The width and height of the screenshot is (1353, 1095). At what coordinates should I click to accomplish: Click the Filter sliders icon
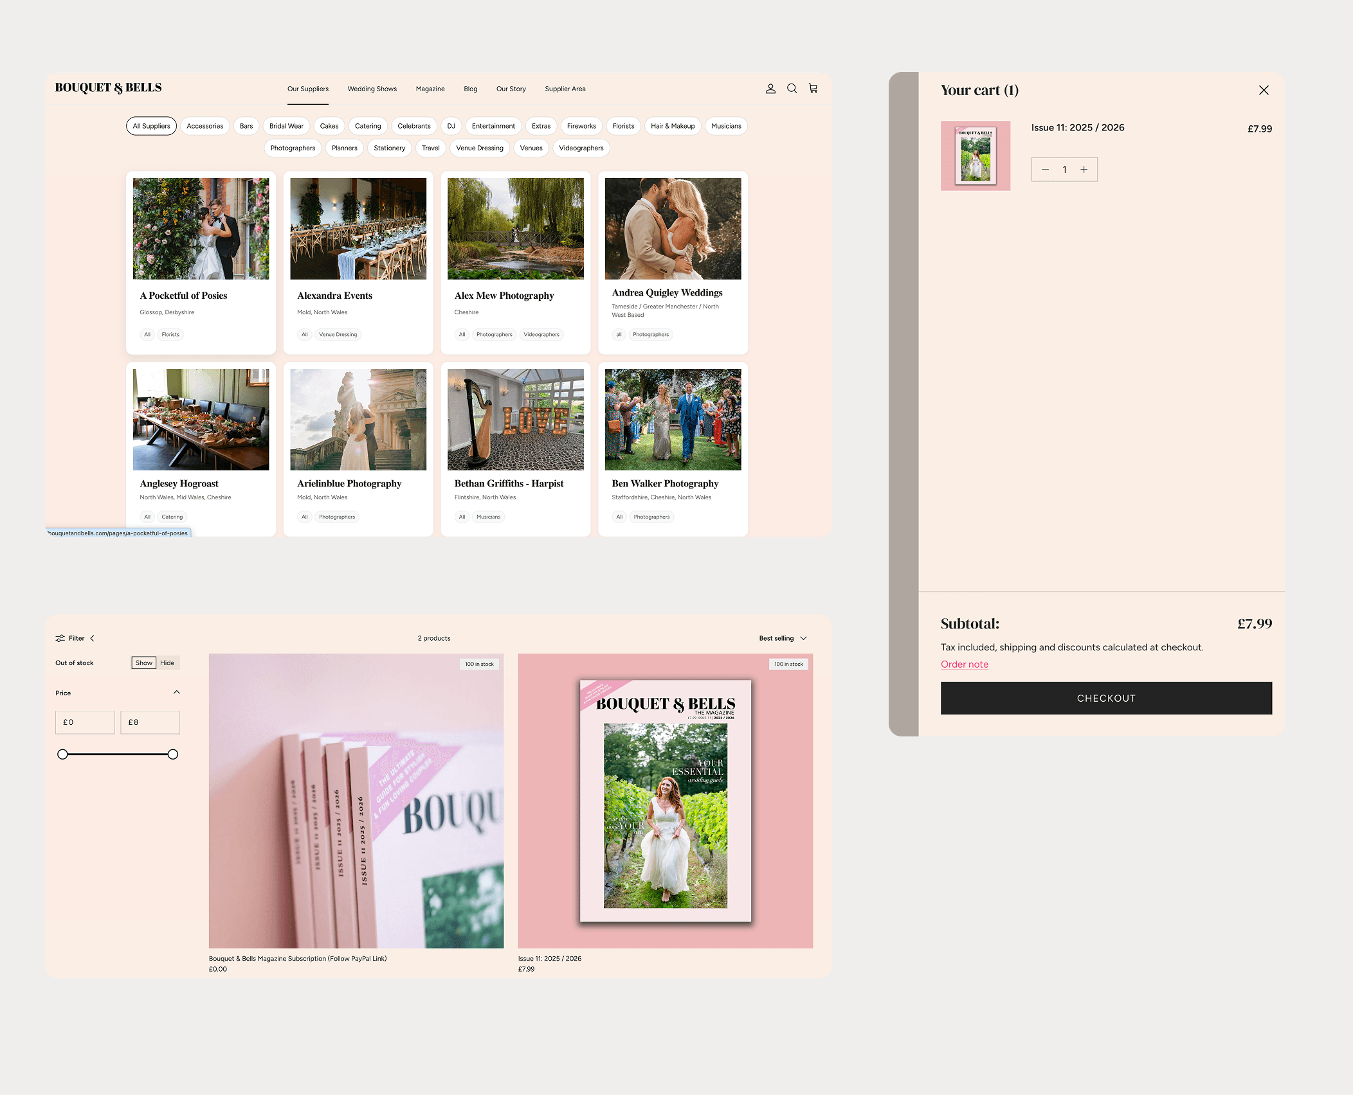pos(60,638)
